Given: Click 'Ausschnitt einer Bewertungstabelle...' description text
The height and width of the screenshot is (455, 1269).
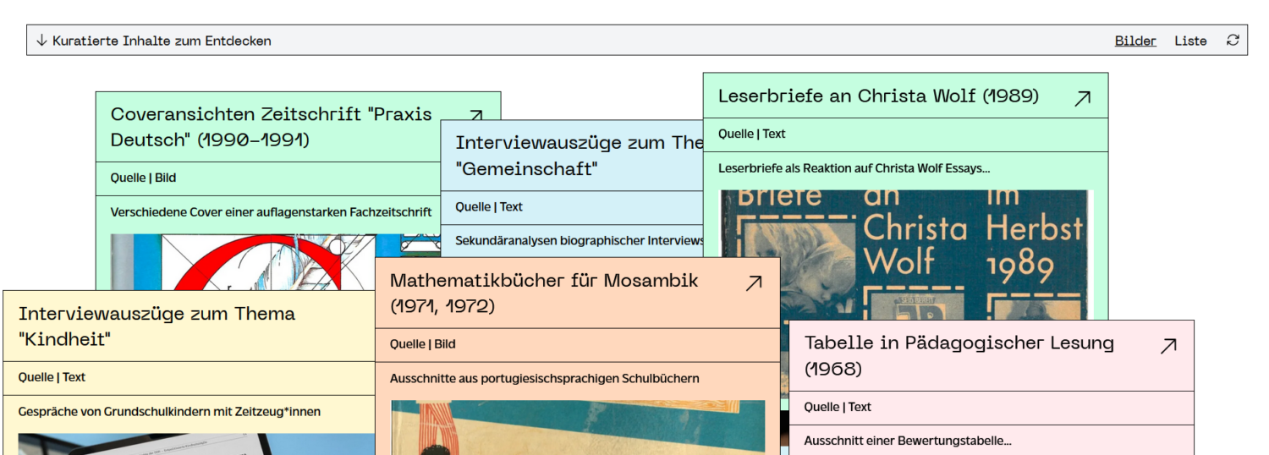Looking at the screenshot, I should pos(907,441).
